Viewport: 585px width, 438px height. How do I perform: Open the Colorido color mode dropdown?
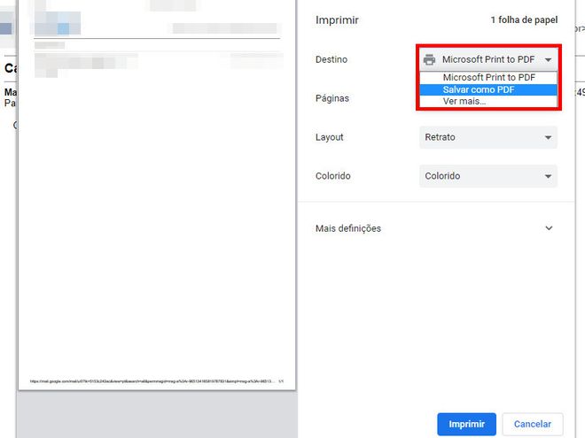click(x=488, y=176)
